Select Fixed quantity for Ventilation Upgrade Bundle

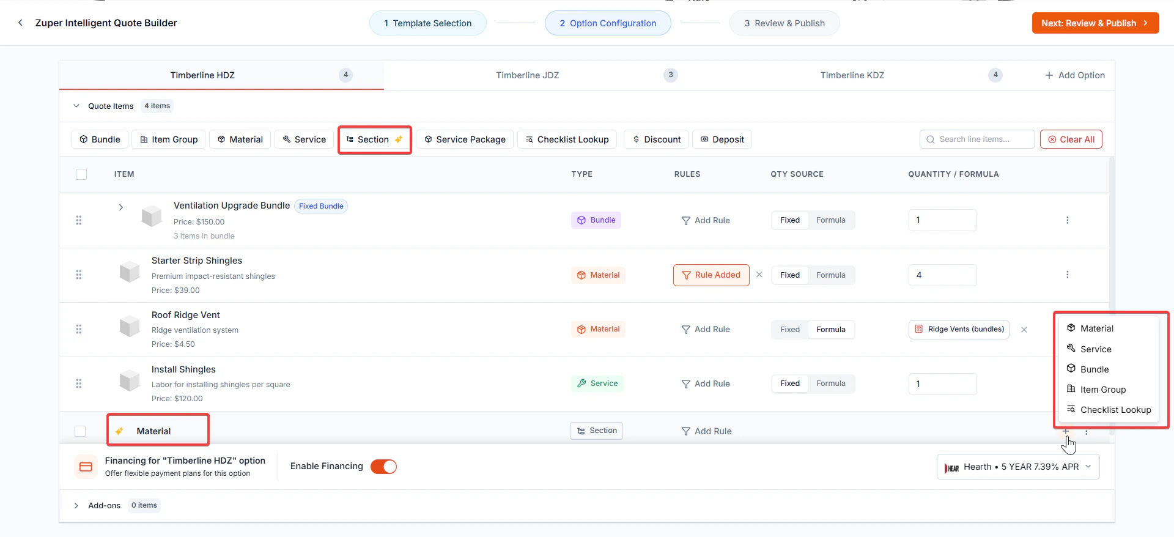click(790, 220)
